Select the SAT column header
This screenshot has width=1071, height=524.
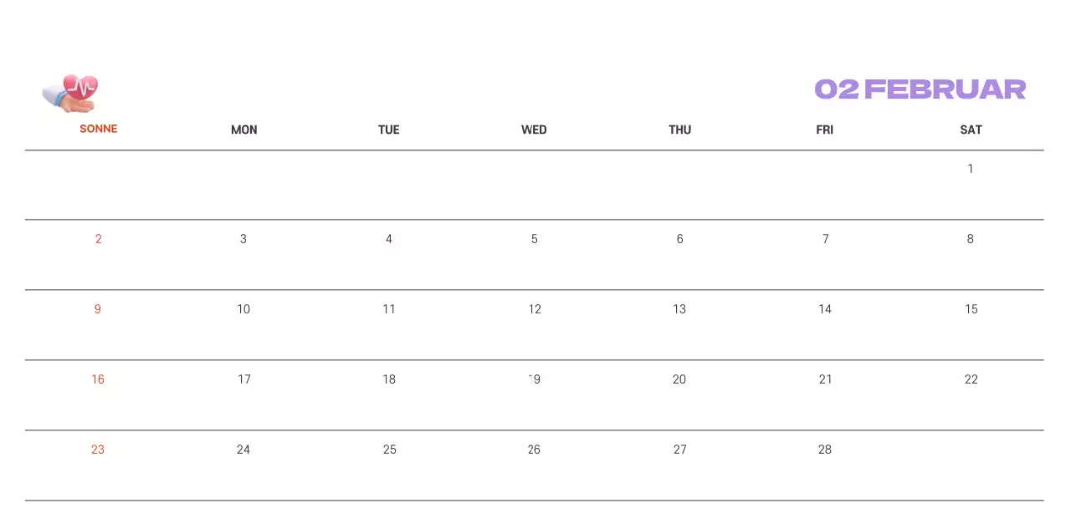(x=971, y=130)
